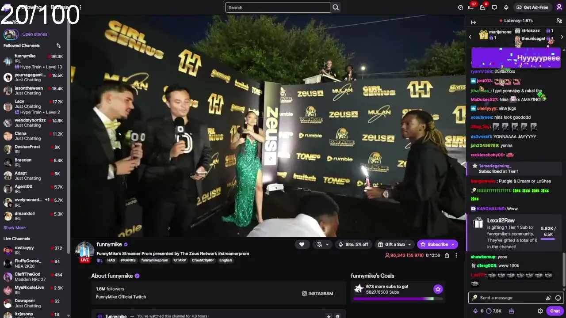Expand the Subscribe dropdown arrow
Image resolution: width=566 pixels, height=318 pixels.
tap(453, 244)
